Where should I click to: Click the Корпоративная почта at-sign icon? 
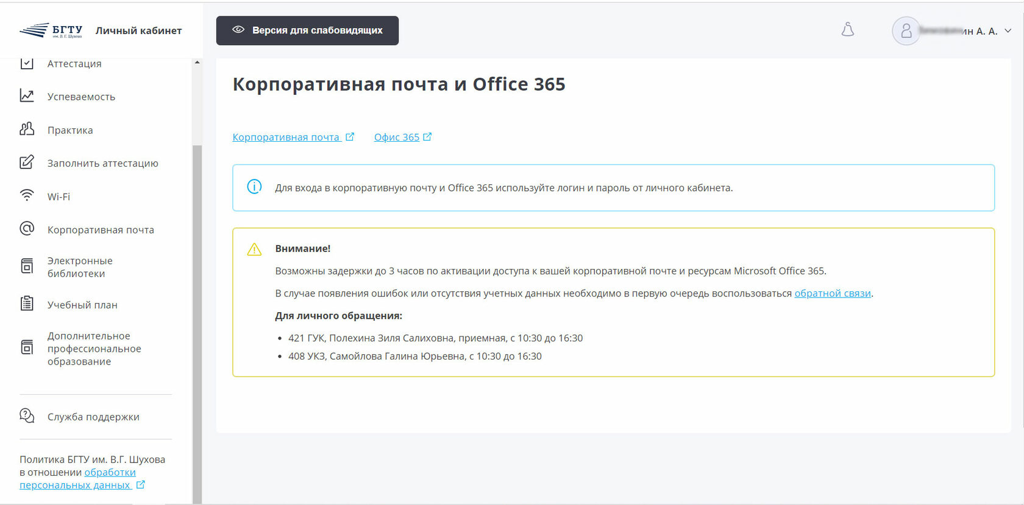point(27,229)
